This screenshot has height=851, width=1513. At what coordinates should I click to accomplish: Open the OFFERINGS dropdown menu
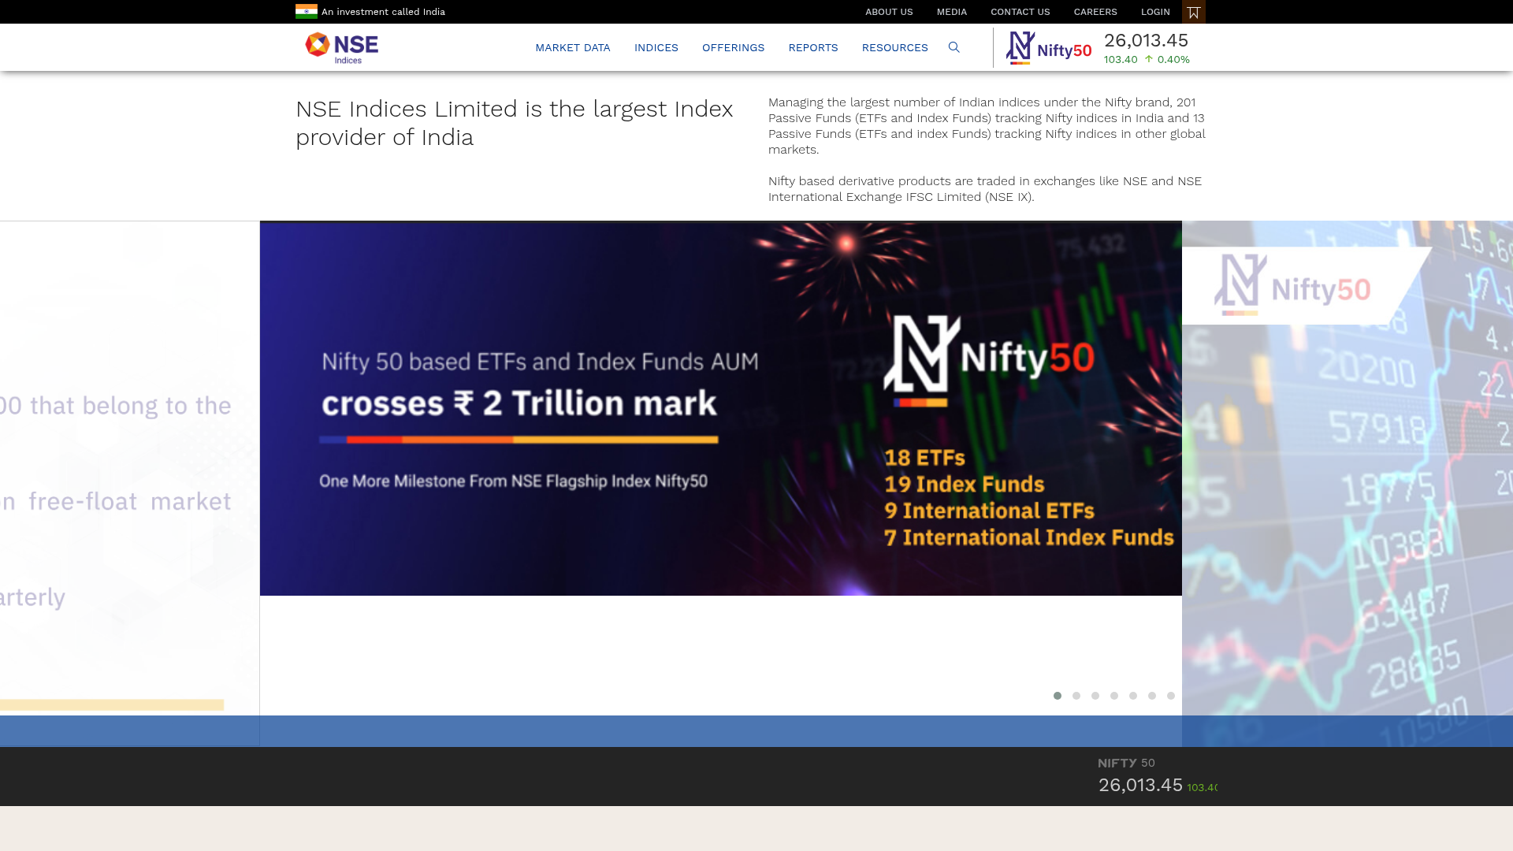coord(733,47)
